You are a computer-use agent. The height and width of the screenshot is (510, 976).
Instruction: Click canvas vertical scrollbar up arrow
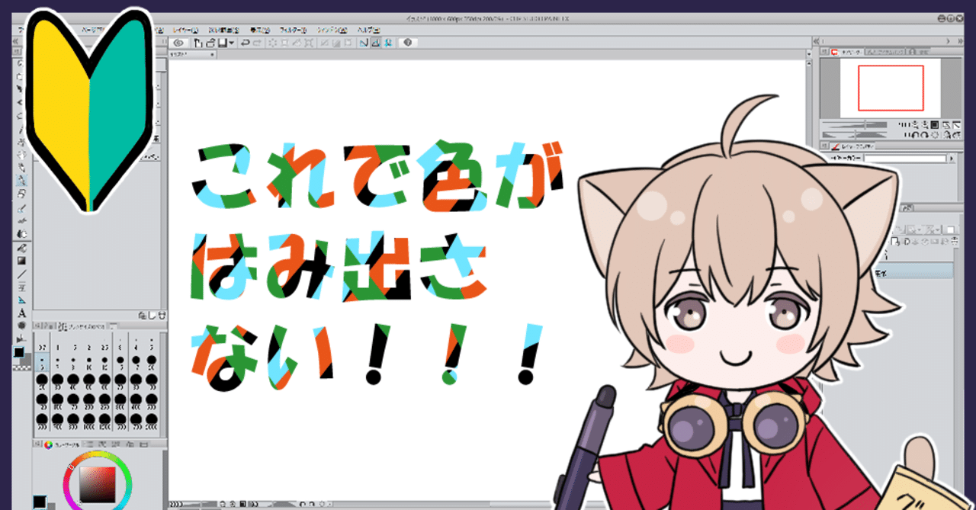[811, 63]
